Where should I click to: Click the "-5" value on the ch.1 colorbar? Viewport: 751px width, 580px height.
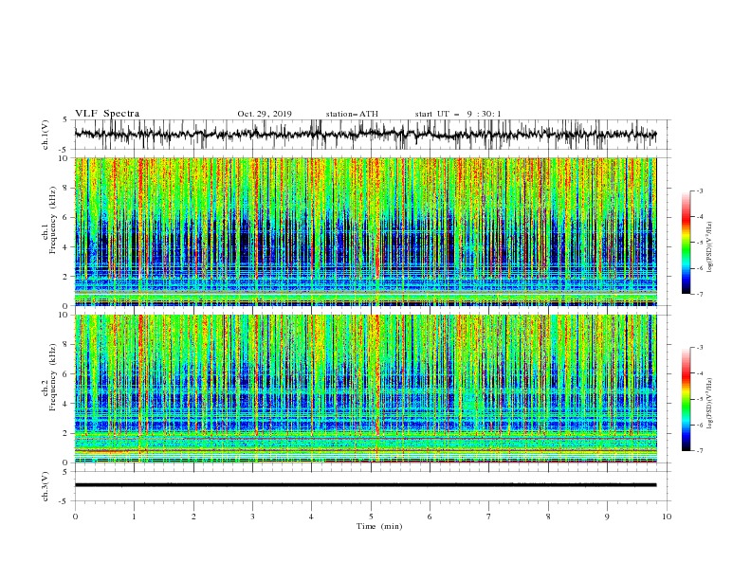(700, 243)
